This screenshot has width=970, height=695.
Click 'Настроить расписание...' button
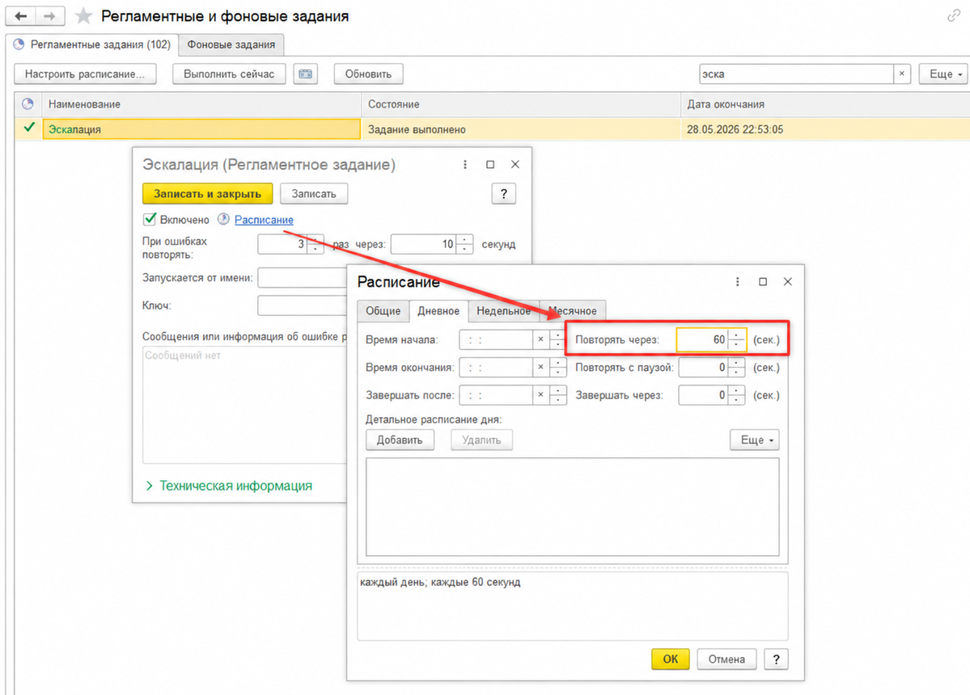tap(85, 74)
